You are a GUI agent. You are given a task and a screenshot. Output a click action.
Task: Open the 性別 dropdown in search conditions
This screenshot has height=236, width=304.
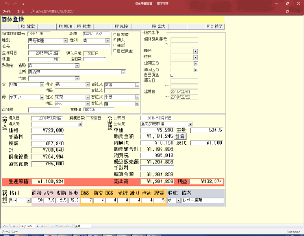click(x=196, y=58)
